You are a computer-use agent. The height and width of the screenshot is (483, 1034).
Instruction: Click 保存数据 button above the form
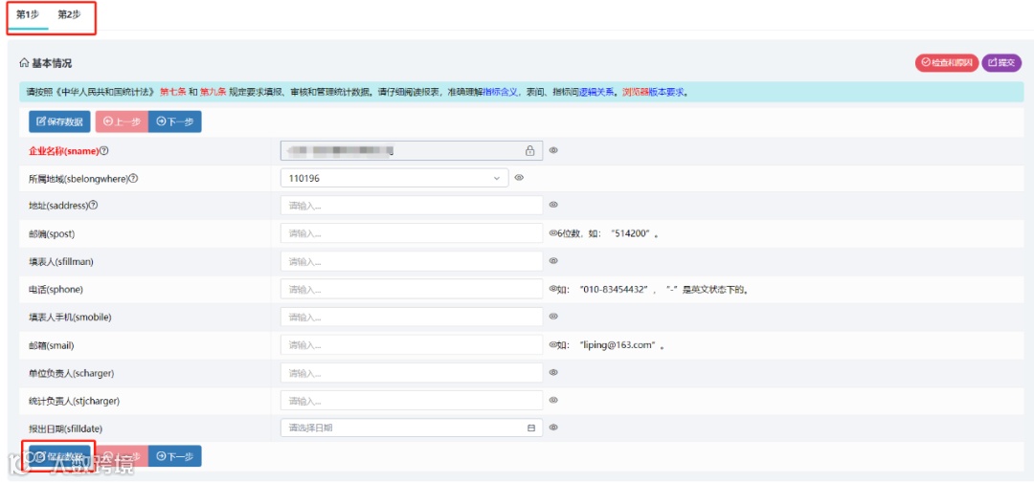click(59, 121)
